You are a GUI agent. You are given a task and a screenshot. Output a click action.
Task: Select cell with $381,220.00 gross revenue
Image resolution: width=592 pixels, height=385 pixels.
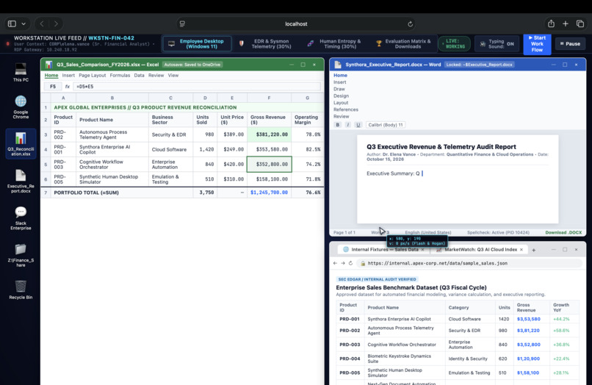[270, 134]
